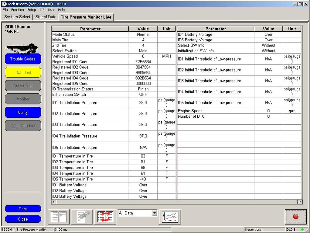Select the Registered ID1 Code row

click(x=114, y=62)
